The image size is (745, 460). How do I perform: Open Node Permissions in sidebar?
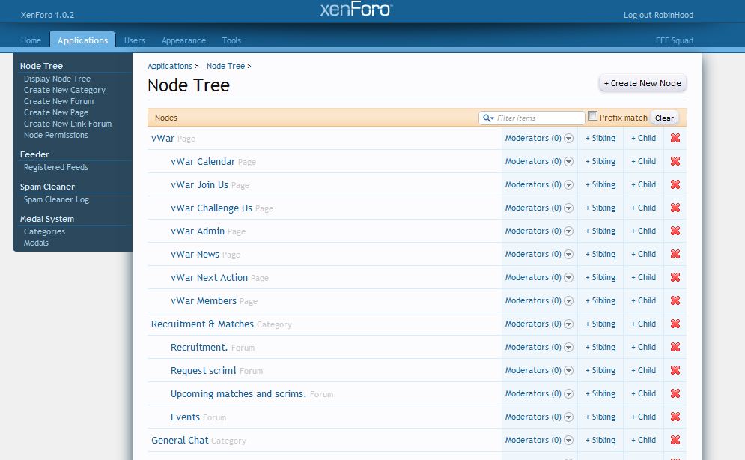[56, 135]
